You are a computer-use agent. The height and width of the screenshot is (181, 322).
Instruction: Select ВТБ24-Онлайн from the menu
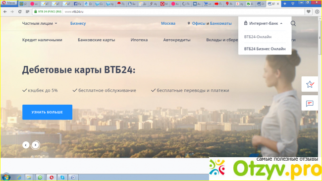[x=258, y=37]
